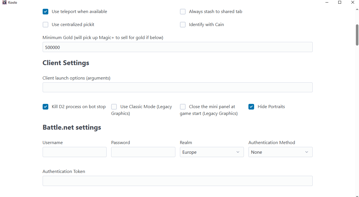Click the Authentication Token field
The height and width of the screenshot is (197, 359).
point(177,181)
